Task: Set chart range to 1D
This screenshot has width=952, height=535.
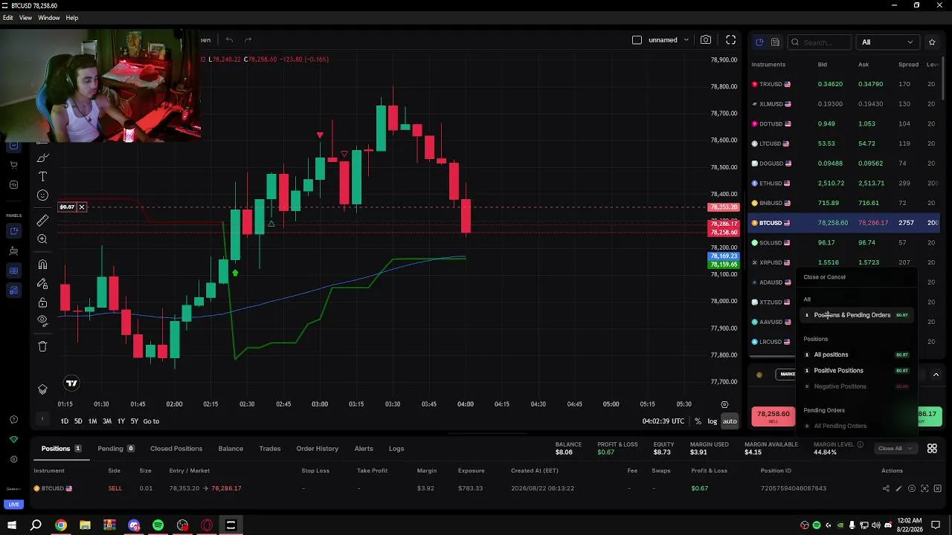Action: coord(64,421)
